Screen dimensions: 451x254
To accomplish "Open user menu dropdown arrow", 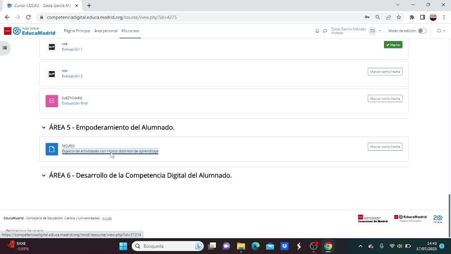I will point(380,31).
